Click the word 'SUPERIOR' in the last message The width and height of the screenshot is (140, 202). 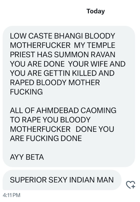tap(28, 180)
